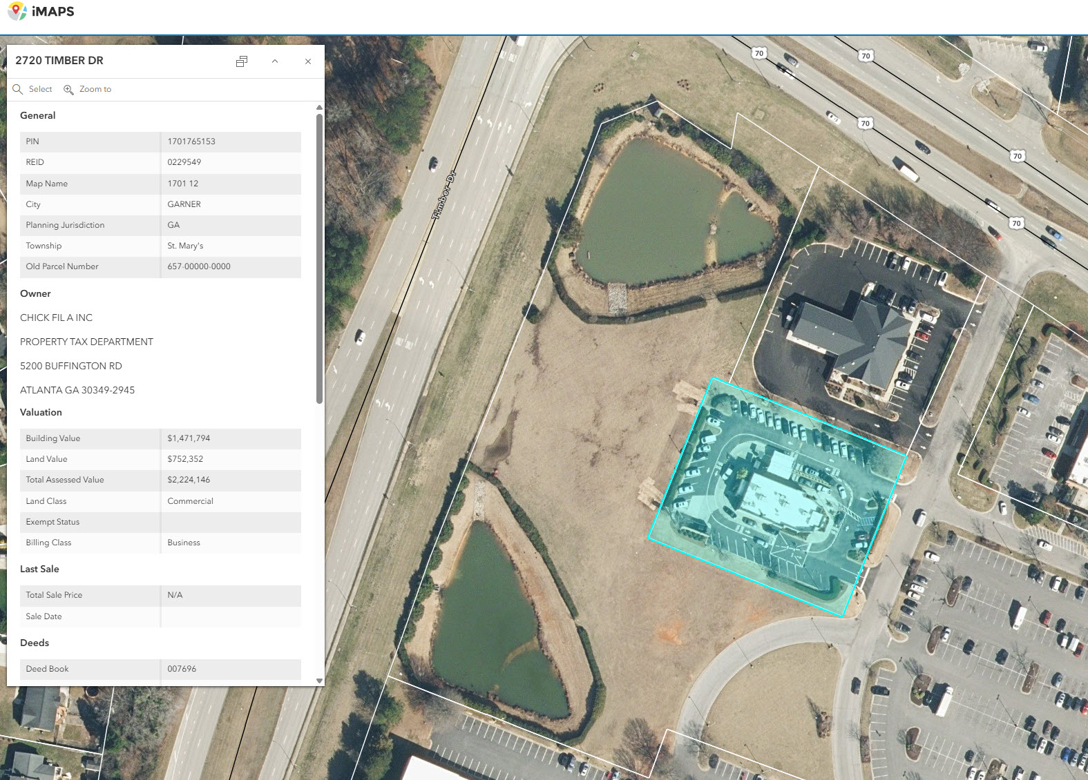Click the Timber Dr street label
1088x780 pixels.
[x=444, y=195]
